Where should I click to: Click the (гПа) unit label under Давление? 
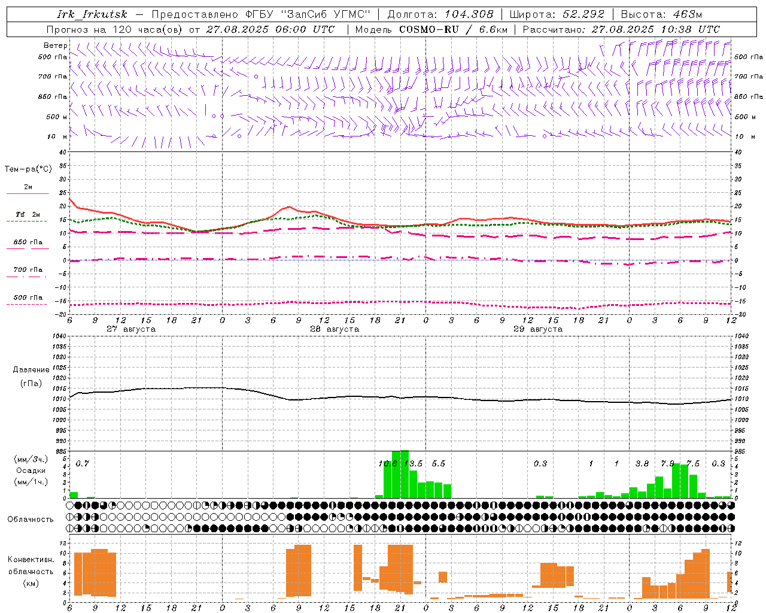(x=31, y=384)
